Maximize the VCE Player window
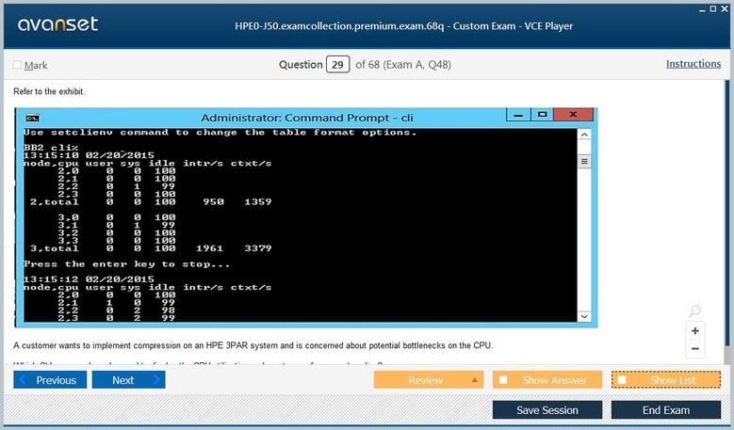This screenshot has width=734, height=430. pos(713,8)
